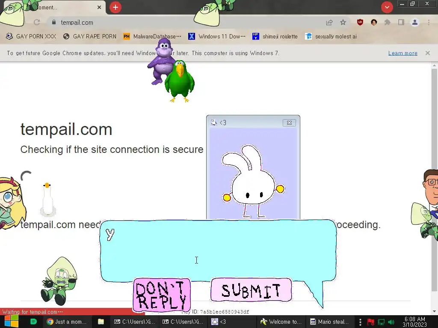The width and height of the screenshot is (438, 328).
Task: Click the Learn more link
Action: point(403,53)
